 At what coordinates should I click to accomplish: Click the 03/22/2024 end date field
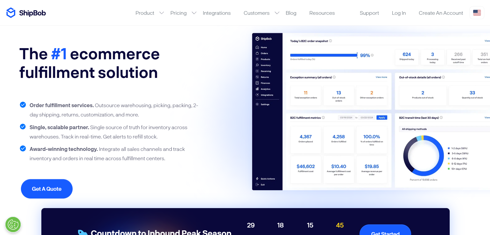(x=367, y=117)
